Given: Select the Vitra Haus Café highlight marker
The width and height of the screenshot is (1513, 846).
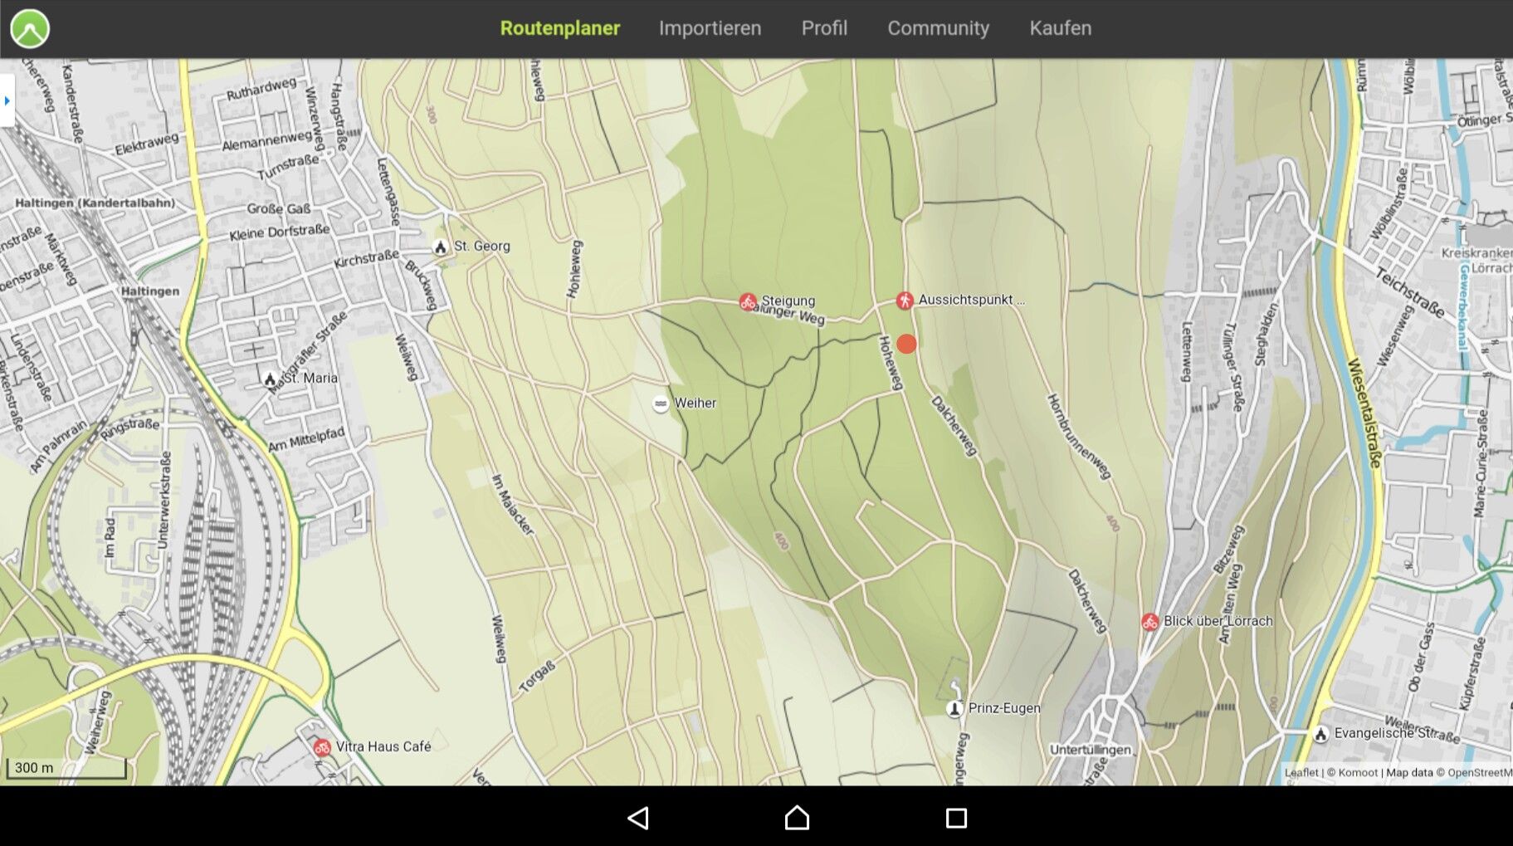Looking at the screenshot, I should (x=322, y=747).
